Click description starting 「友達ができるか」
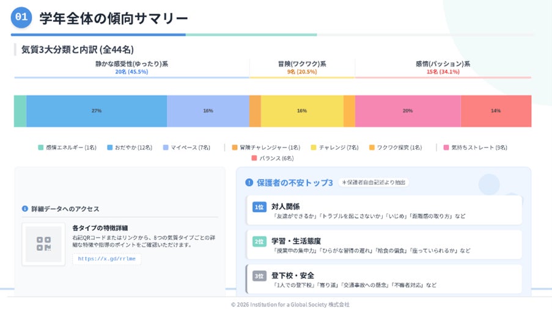The width and height of the screenshot is (552, 309). click(369, 216)
